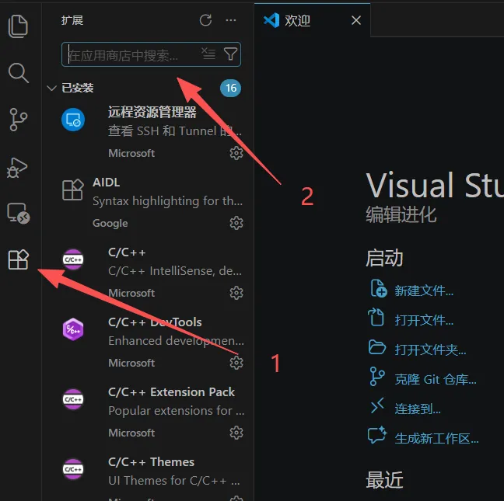Click the sparkle chat icon beside 生成新工作区
This screenshot has height=501, width=504.
(377, 435)
